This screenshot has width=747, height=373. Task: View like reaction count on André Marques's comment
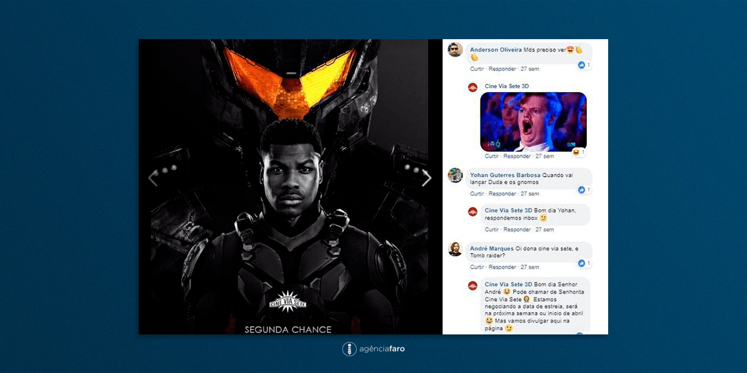tap(585, 264)
